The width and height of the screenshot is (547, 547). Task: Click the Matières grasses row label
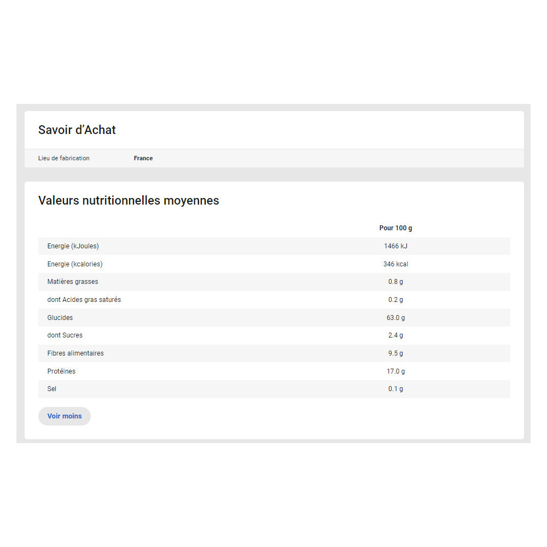pyautogui.click(x=73, y=282)
